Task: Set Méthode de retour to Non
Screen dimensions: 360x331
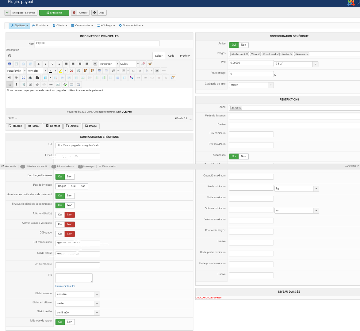Action: (x=70, y=322)
